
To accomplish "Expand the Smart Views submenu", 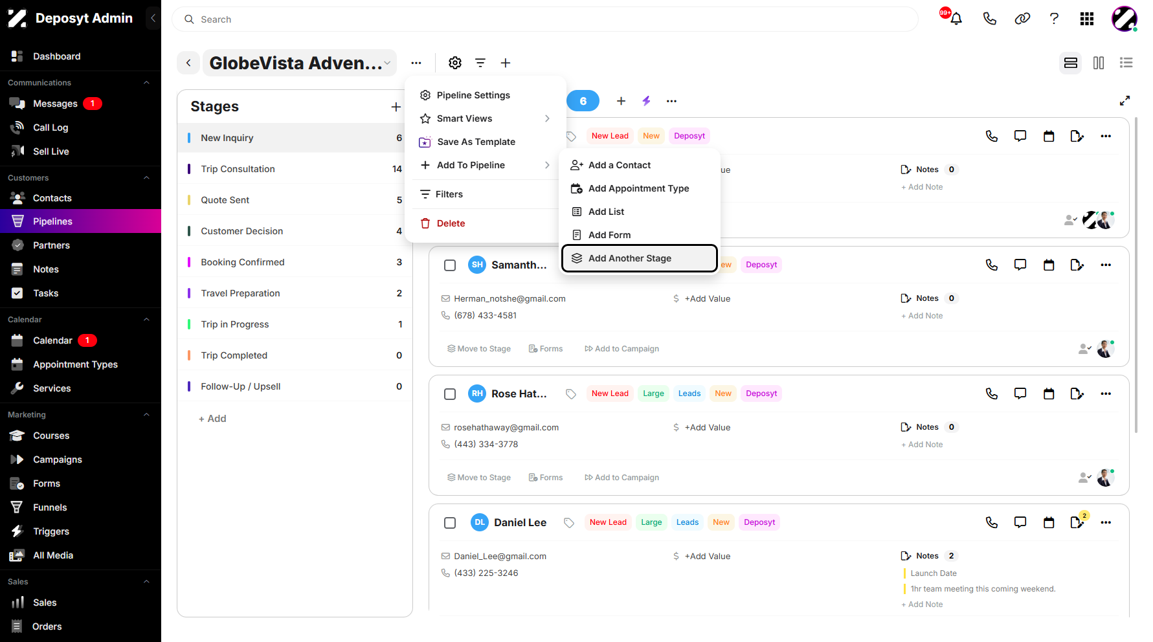I will pos(484,118).
